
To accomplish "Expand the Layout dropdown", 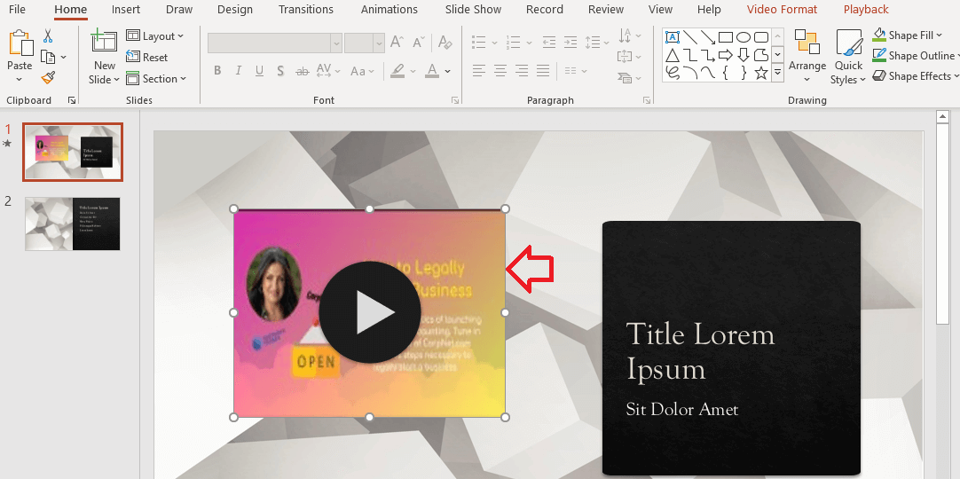I will coord(155,36).
